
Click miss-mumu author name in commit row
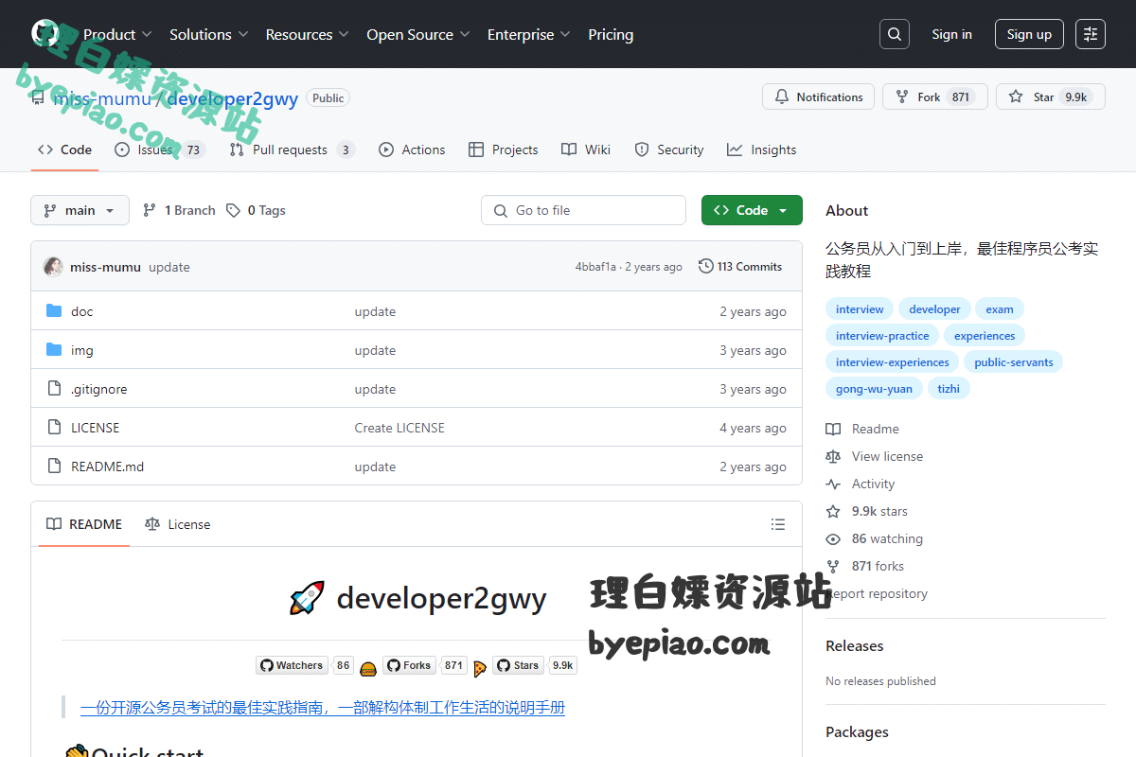click(x=105, y=267)
